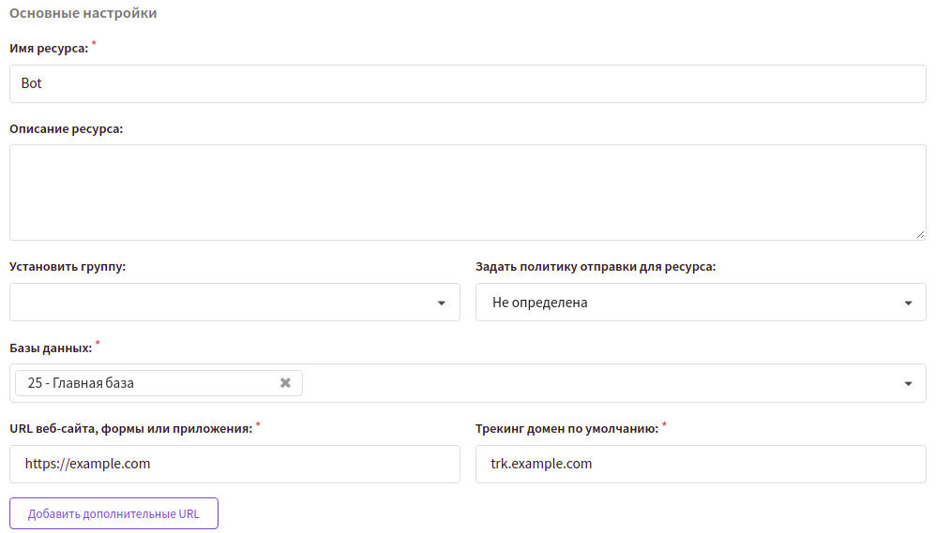Click the URL field with https://example.com

234,464
